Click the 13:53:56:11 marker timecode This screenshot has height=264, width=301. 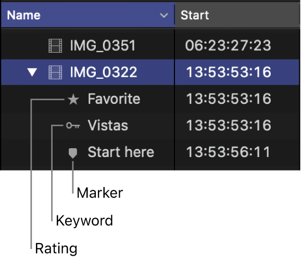pos(228,152)
